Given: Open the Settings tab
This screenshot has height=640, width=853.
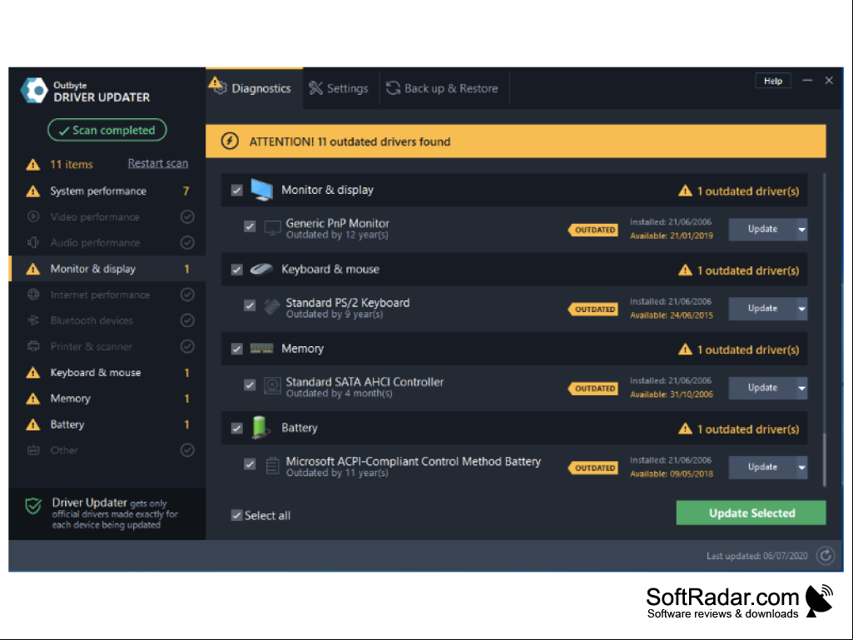Looking at the screenshot, I should (339, 88).
